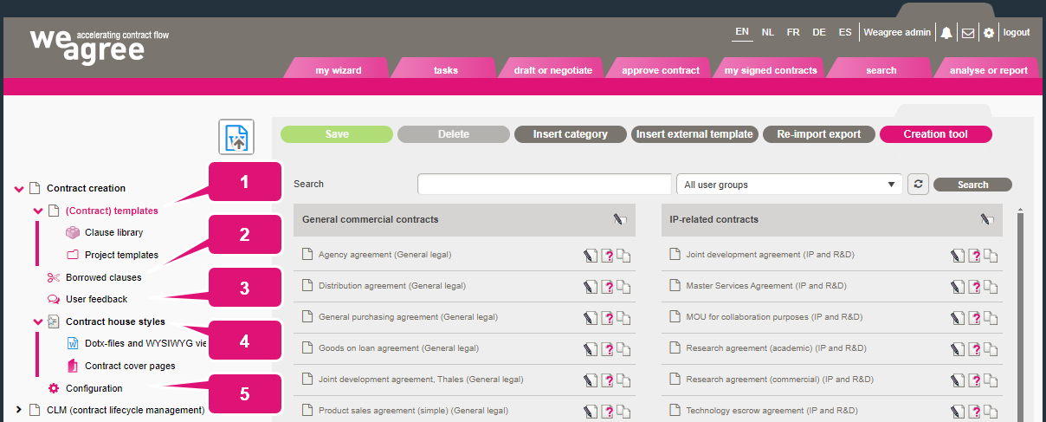Expand CLM (contract lifecycle management) node
Image resolution: width=1046 pixels, height=422 pixels.
tap(19, 410)
